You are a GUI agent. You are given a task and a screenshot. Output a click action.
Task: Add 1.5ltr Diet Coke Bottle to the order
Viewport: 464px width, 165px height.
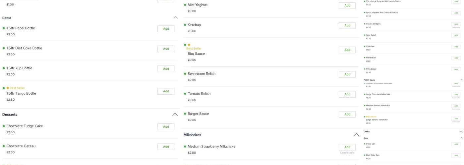coord(166,49)
